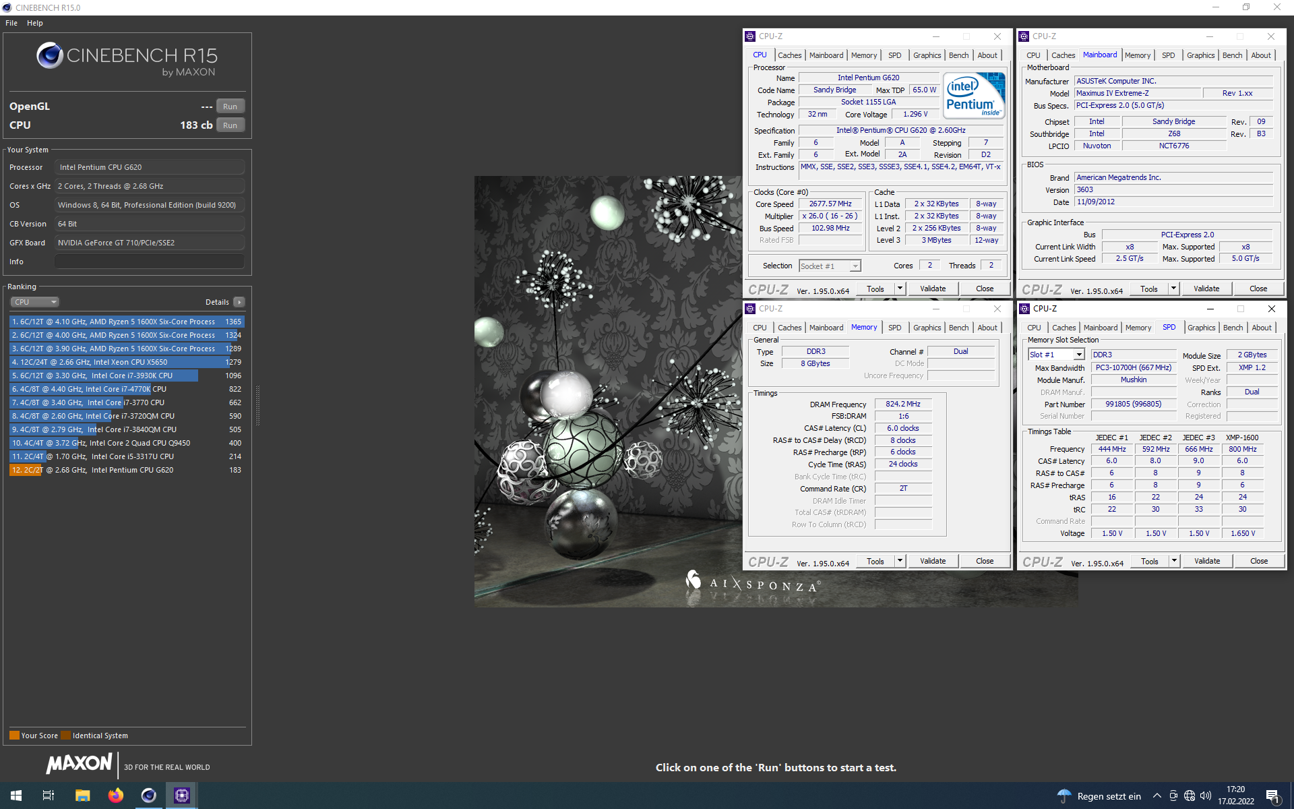This screenshot has width=1294, height=809.
Task: Click Identical System legend swatch
Action: 65,736
